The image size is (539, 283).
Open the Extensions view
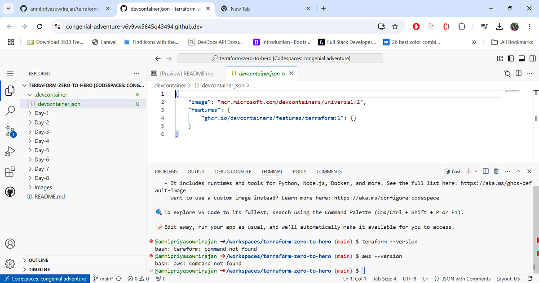click(x=9, y=171)
